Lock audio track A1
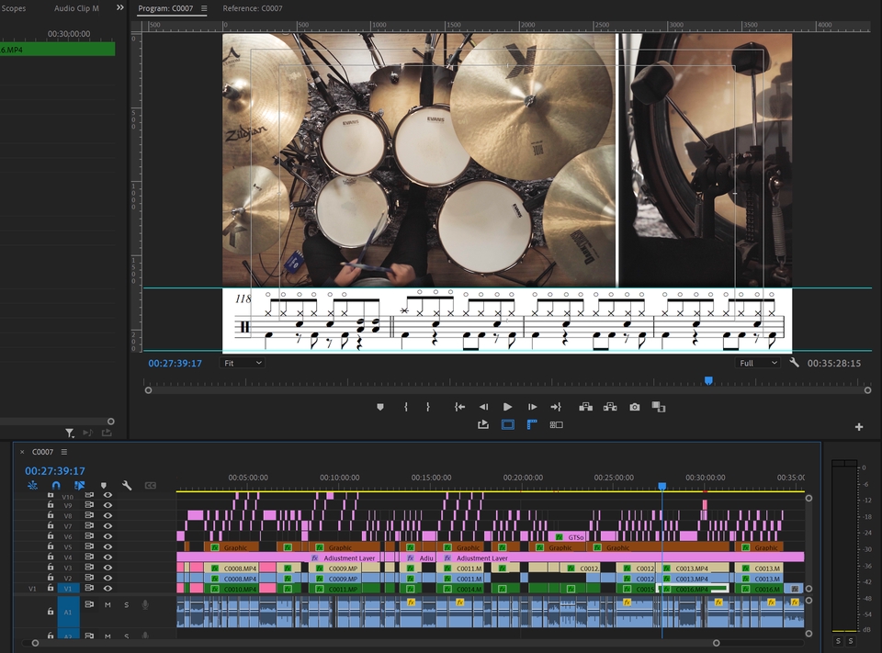The image size is (882, 653). pos(50,612)
